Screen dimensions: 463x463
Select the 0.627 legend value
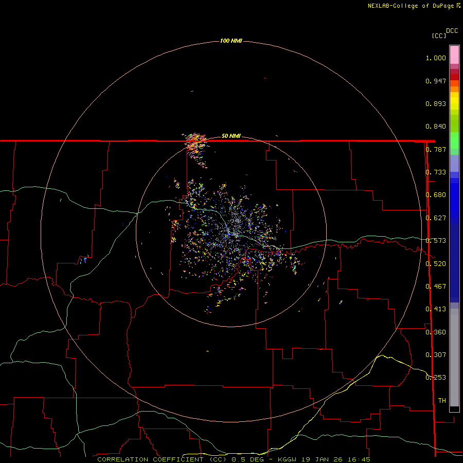(436, 218)
